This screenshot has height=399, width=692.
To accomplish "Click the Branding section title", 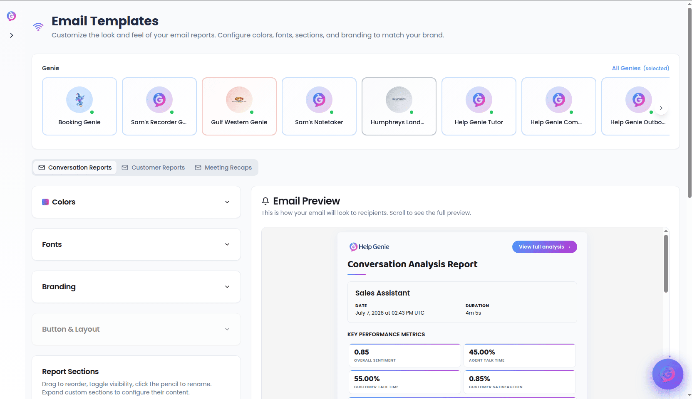I will [59, 287].
